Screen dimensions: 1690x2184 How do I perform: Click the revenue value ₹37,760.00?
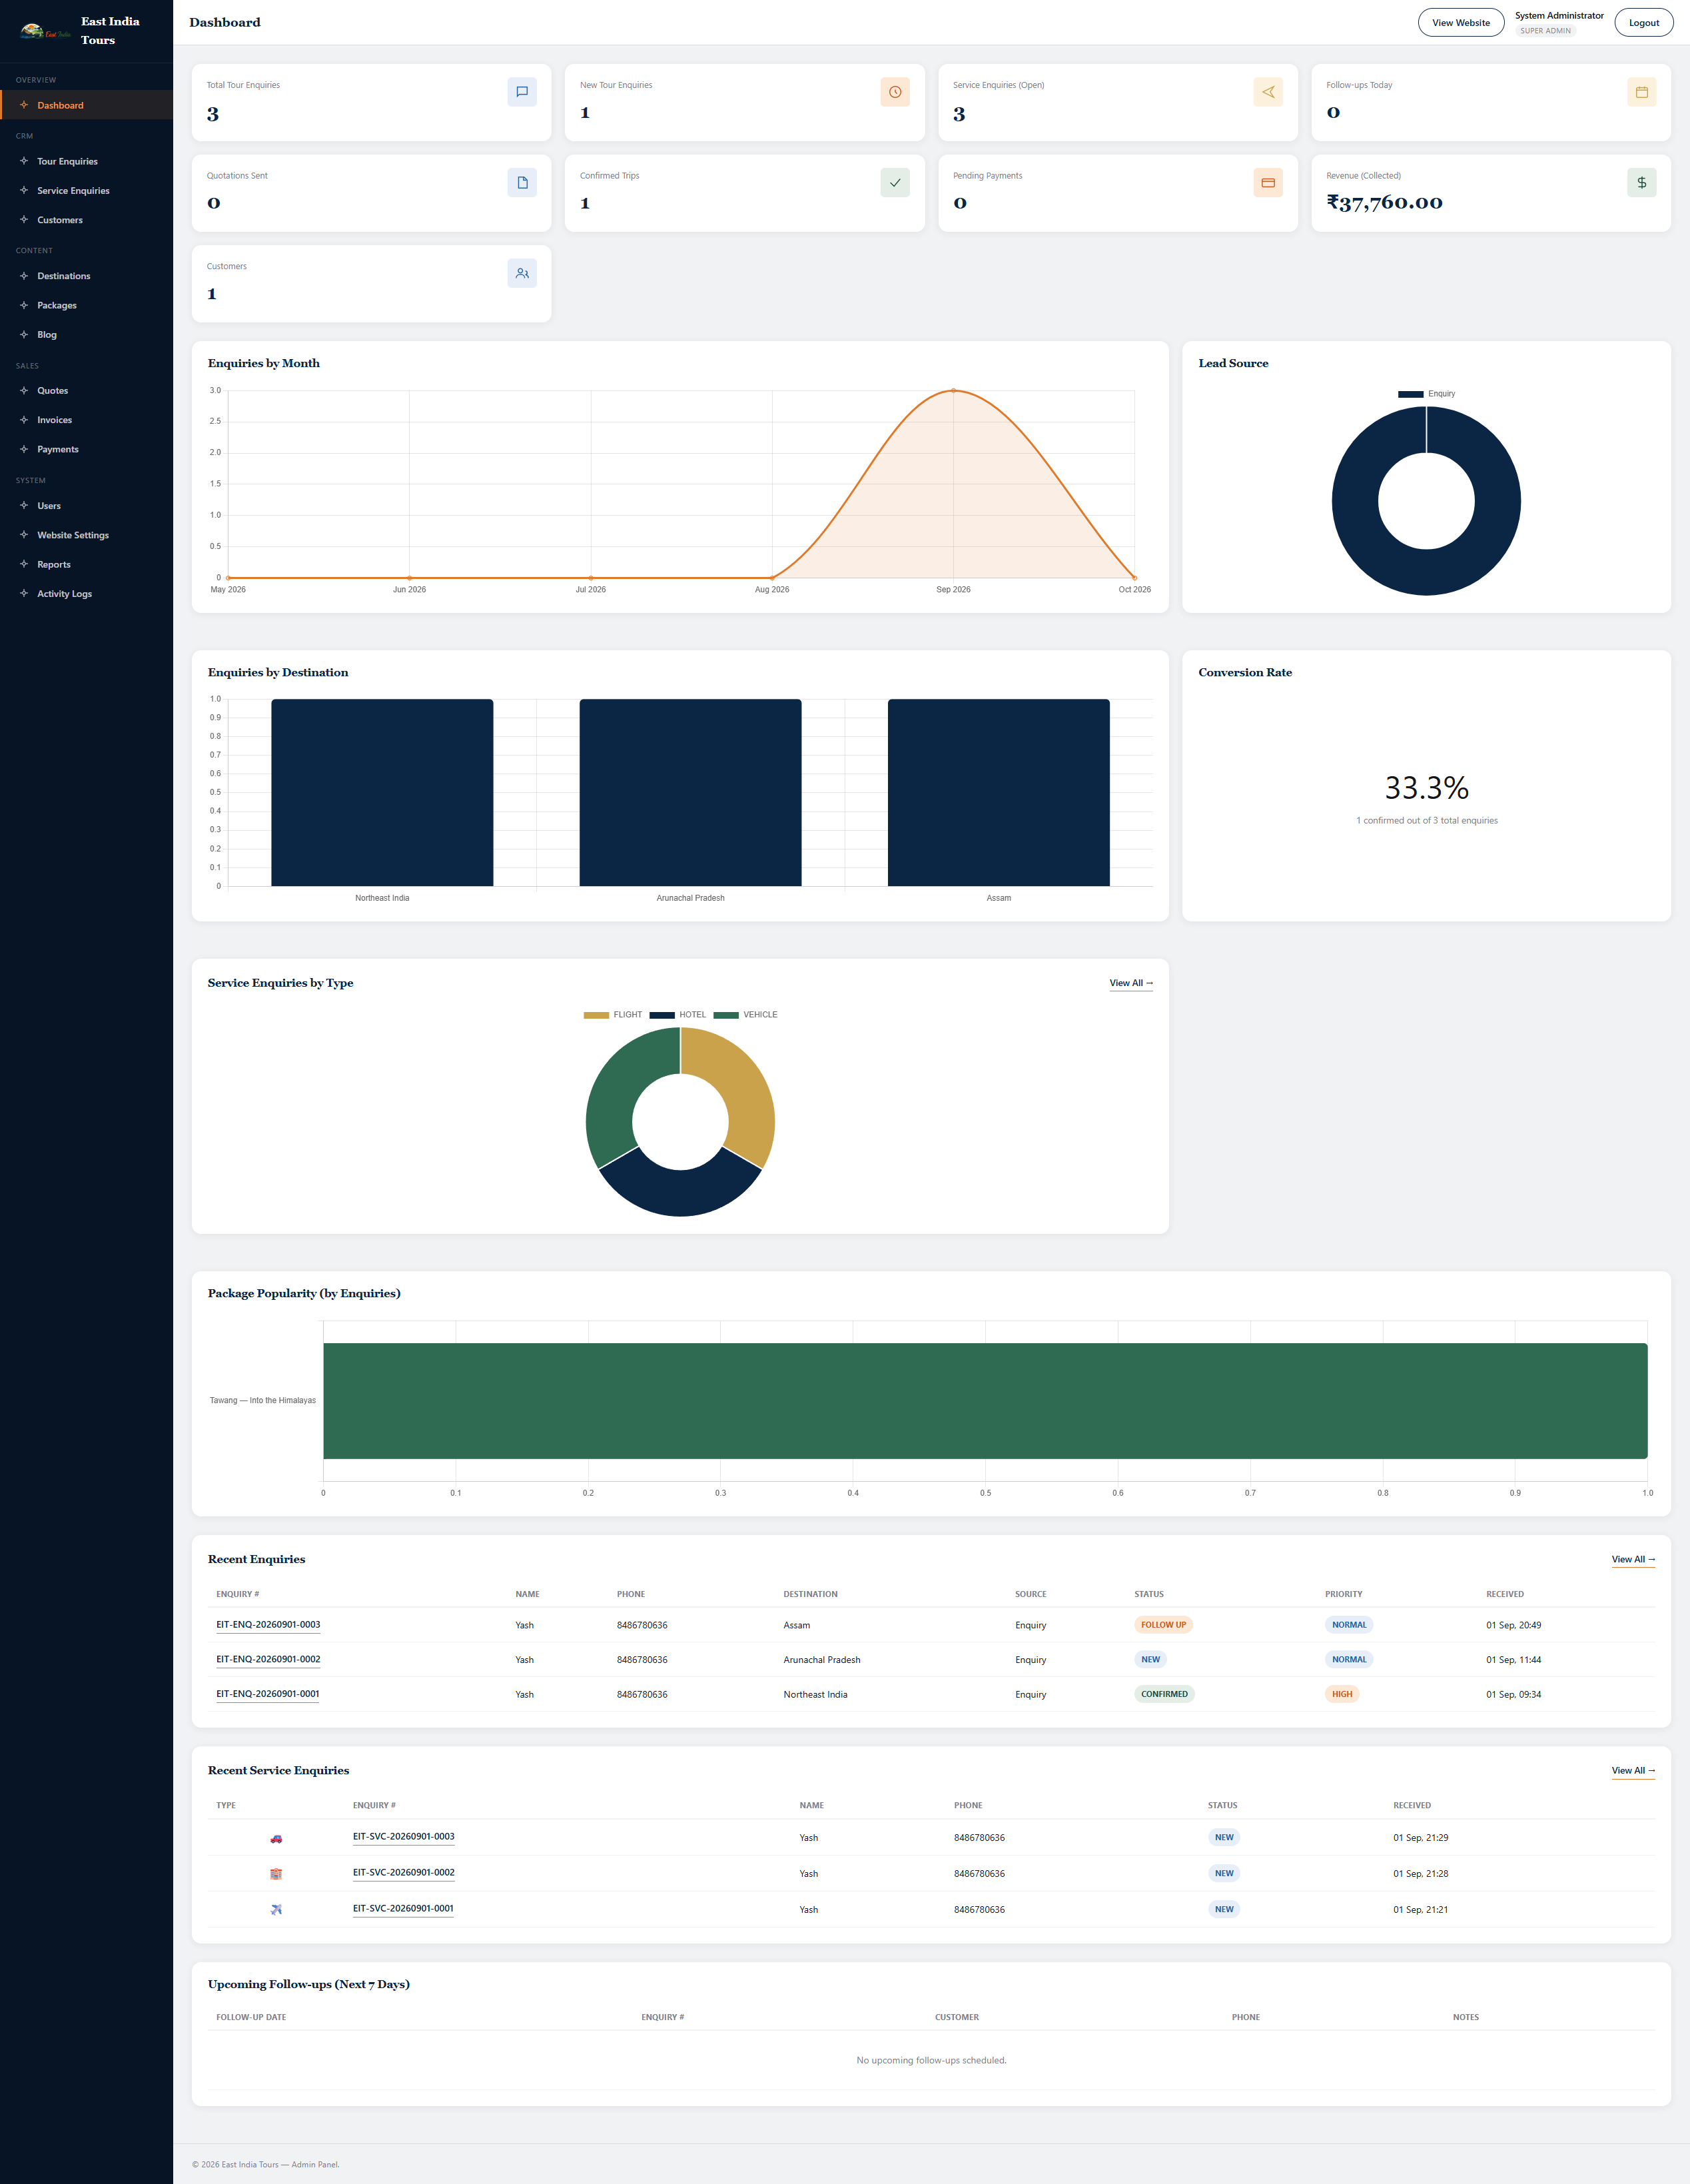1384,203
